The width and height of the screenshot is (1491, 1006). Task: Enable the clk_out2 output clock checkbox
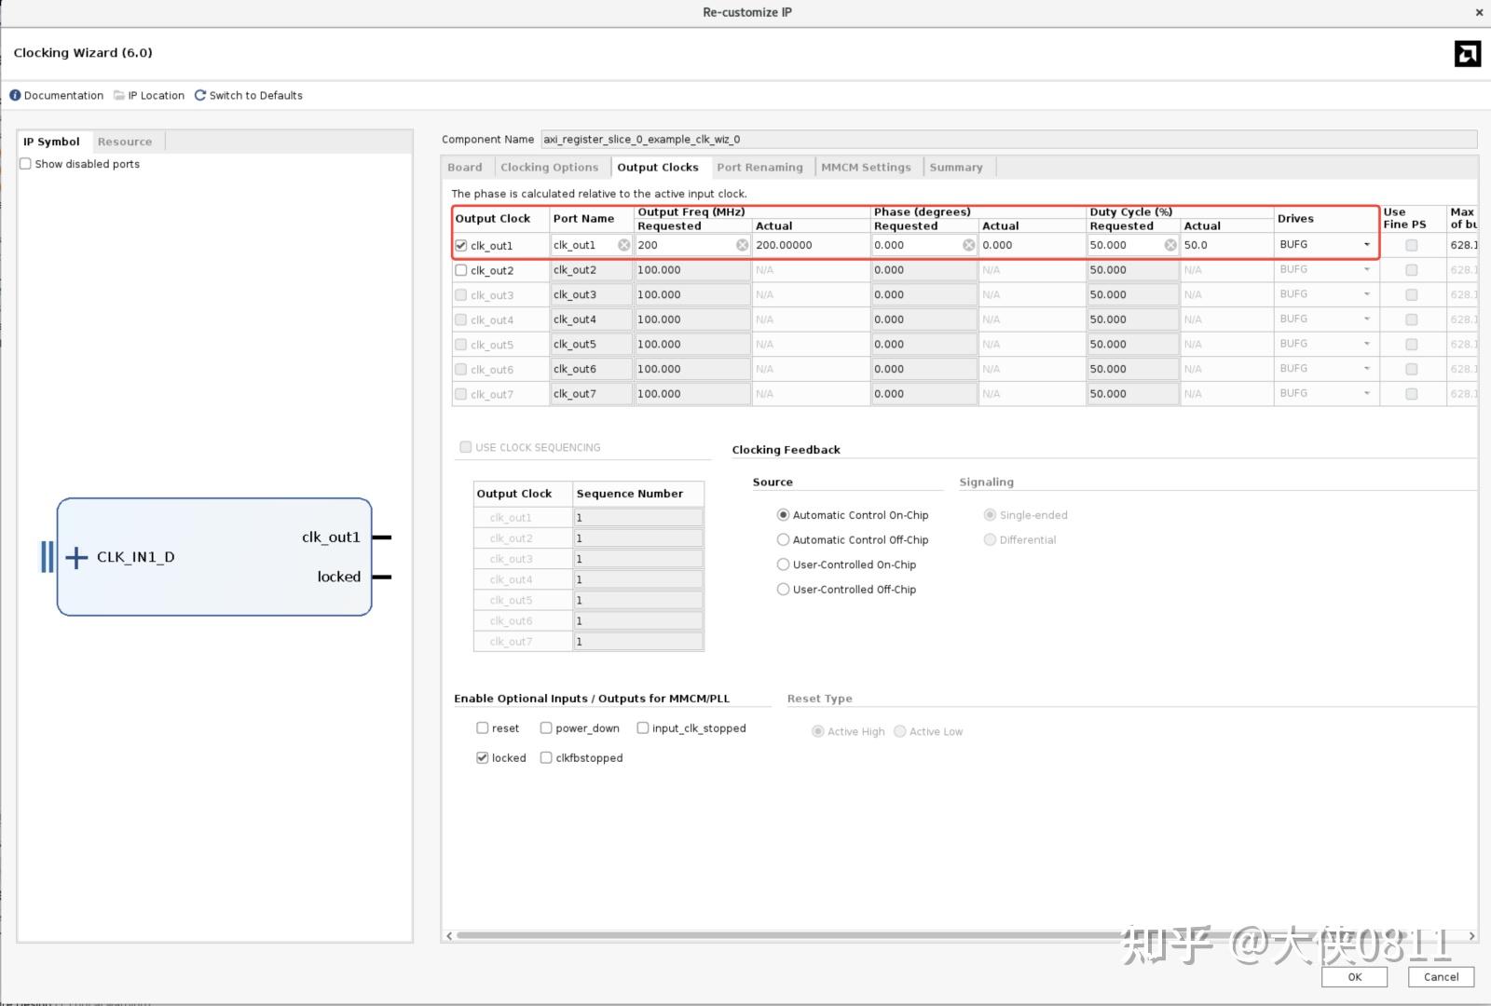(461, 270)
